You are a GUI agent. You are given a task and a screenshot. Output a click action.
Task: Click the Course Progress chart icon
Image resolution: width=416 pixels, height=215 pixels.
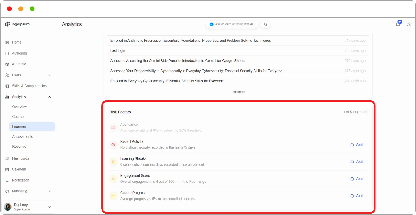(113, 196)
